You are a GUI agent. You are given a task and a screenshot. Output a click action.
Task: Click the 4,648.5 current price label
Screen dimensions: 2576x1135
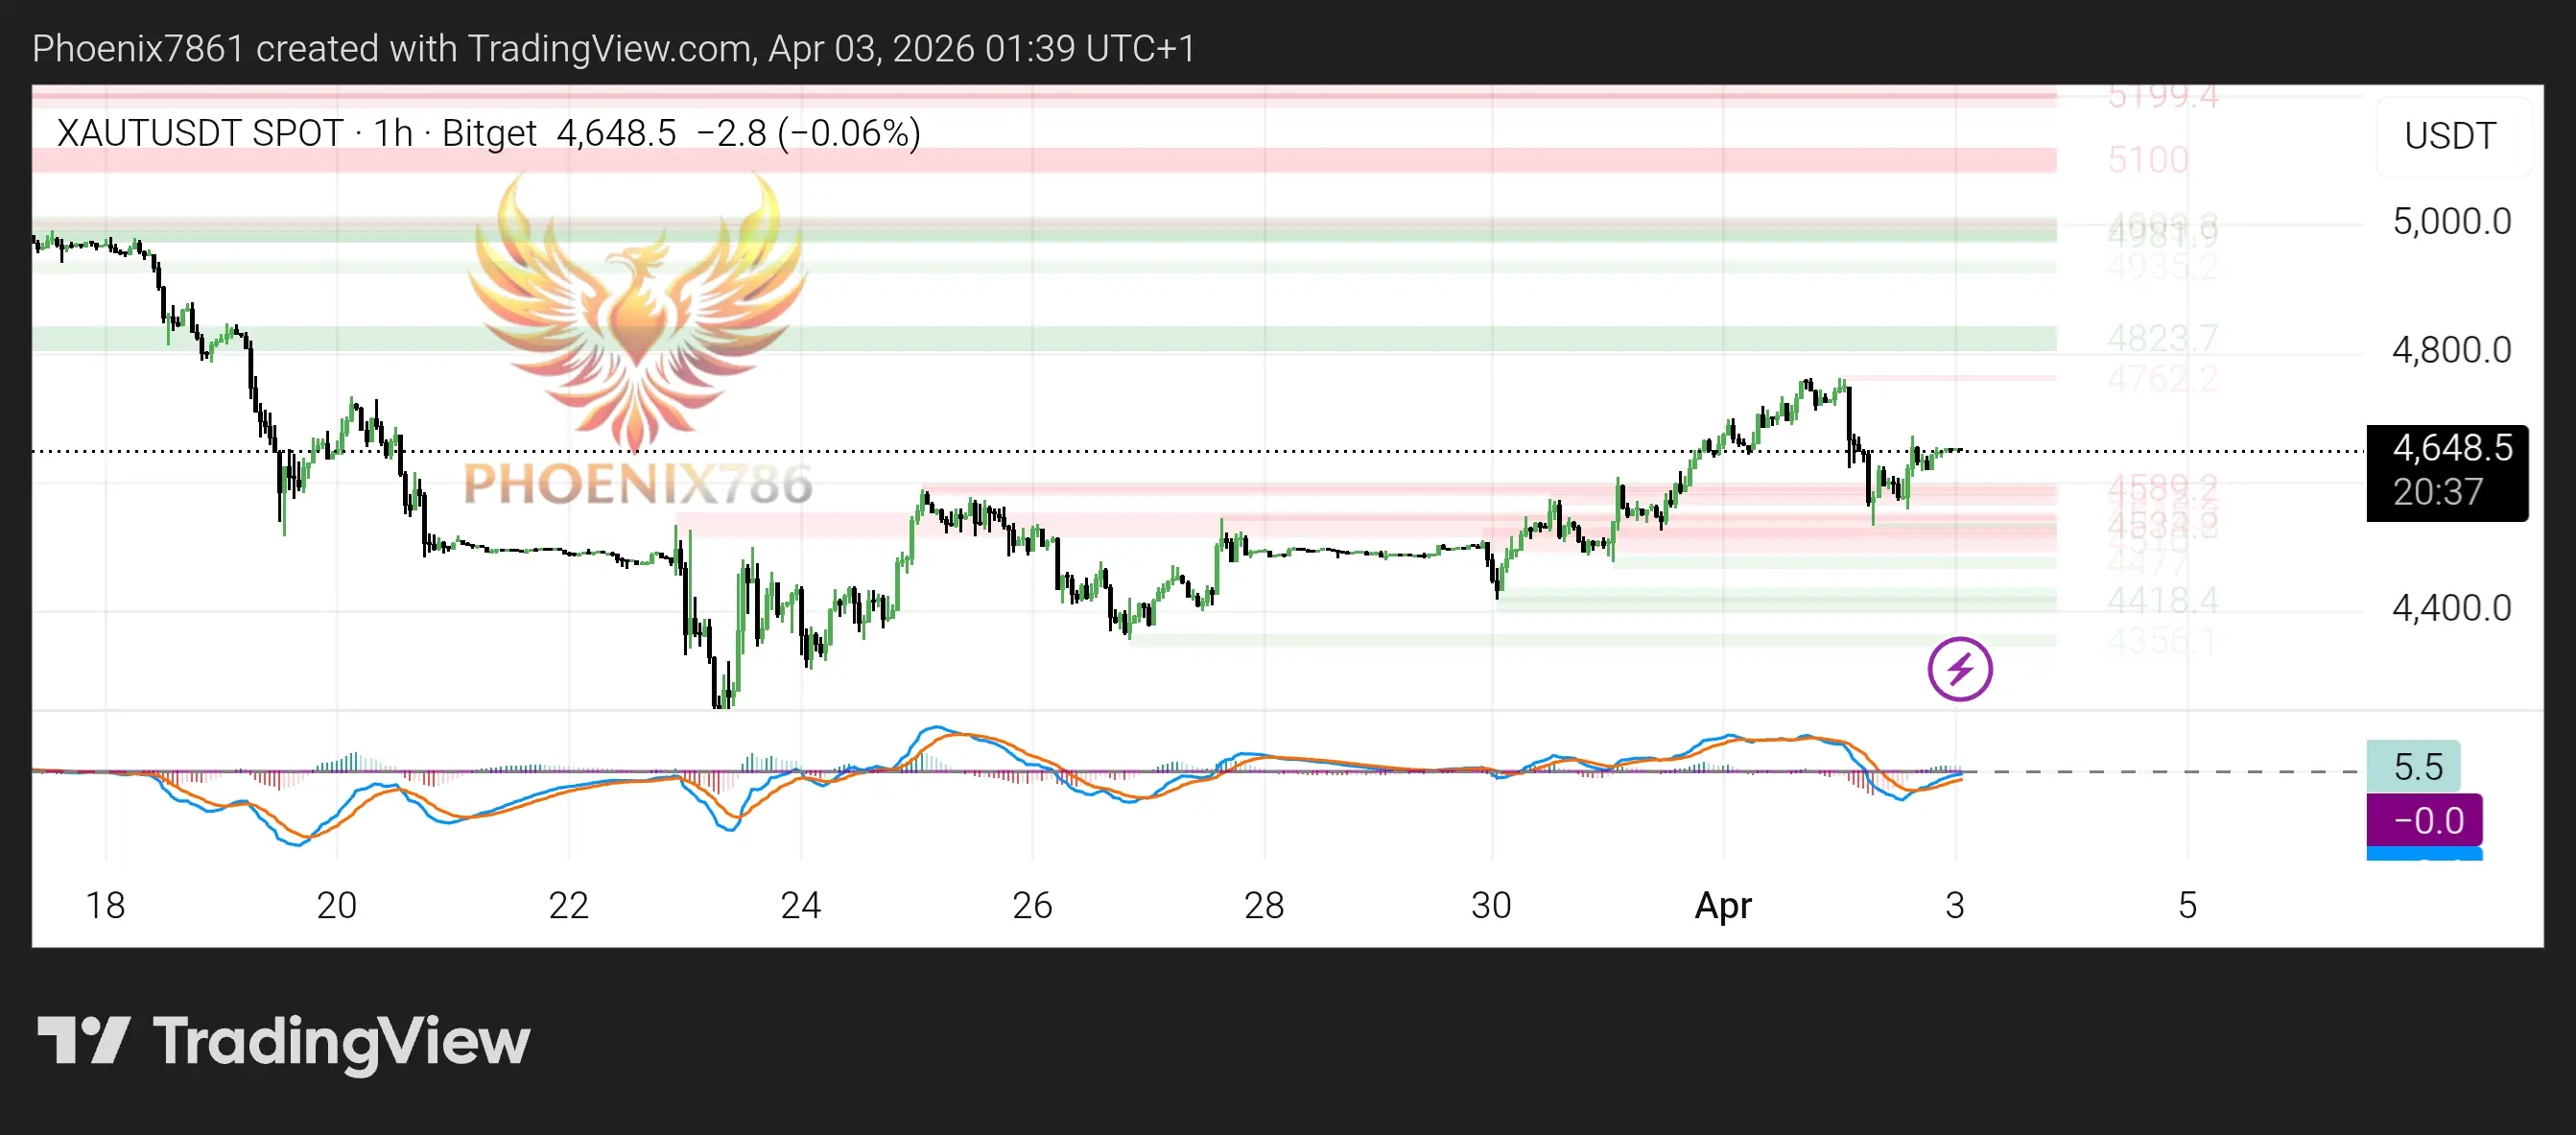[2451, 448]
